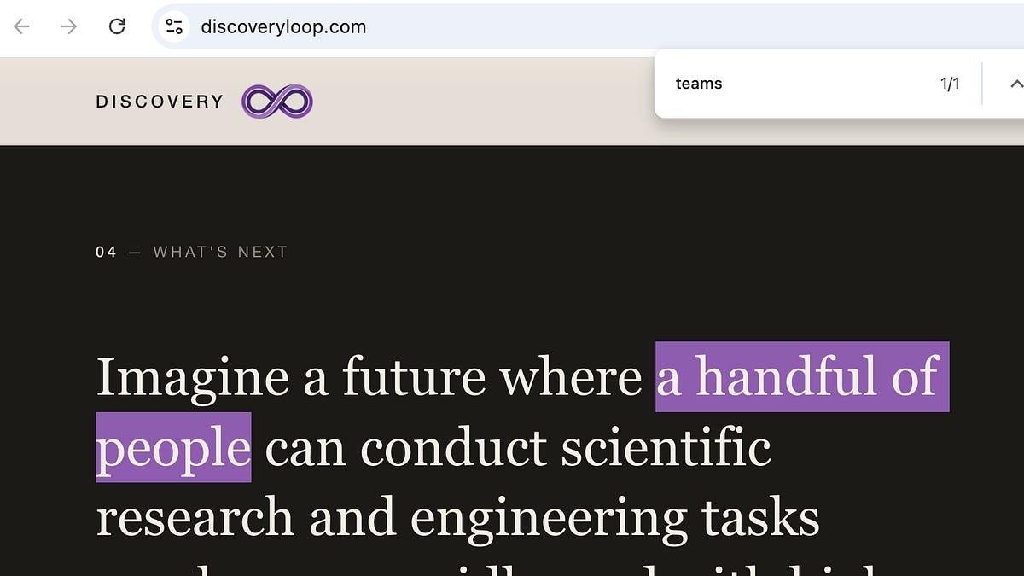Click the 1/1 match counter

coord(950,84)
